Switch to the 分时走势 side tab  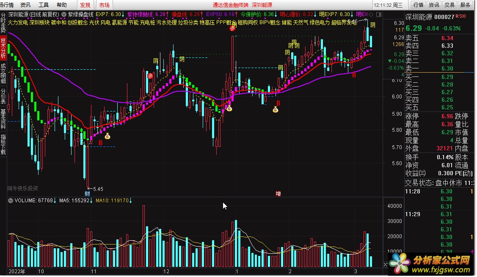(x=3, y=23)
